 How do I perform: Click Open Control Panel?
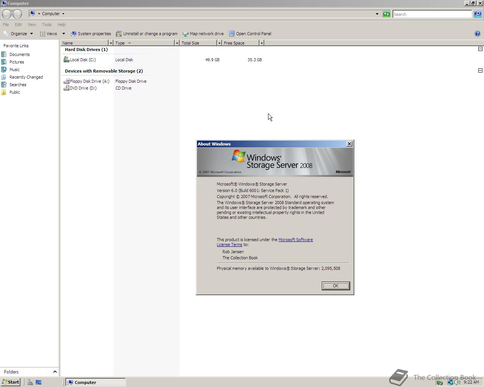pos(250,34)
